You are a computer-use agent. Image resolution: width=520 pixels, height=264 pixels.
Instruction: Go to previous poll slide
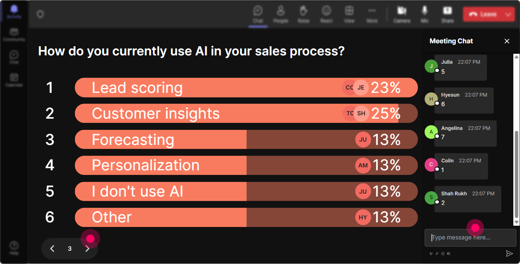tap(52, 249)
